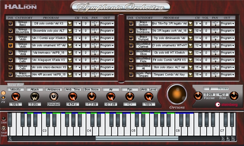244x146 pixels.
Task: Click the Brass FrenchHorn category cell
Action: click(x=23, y=75)
